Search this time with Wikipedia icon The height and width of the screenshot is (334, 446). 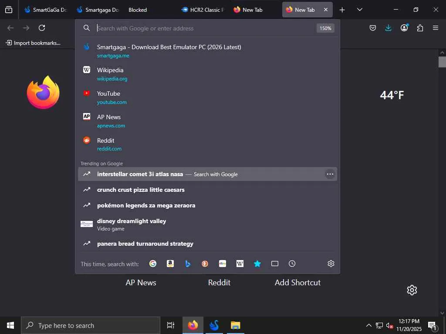tap(240, 264)
